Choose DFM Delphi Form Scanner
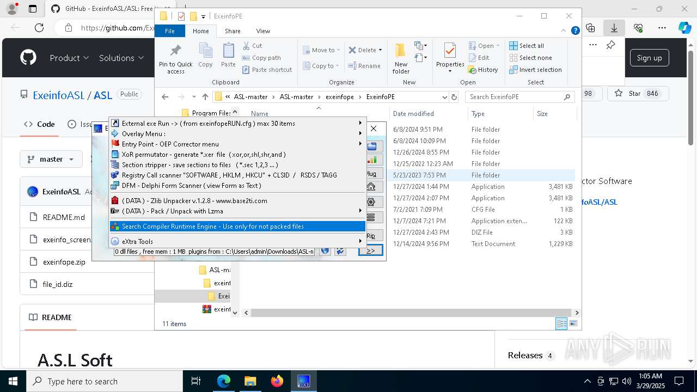Viewport: 697px width, 392px height. pos(237,186)
